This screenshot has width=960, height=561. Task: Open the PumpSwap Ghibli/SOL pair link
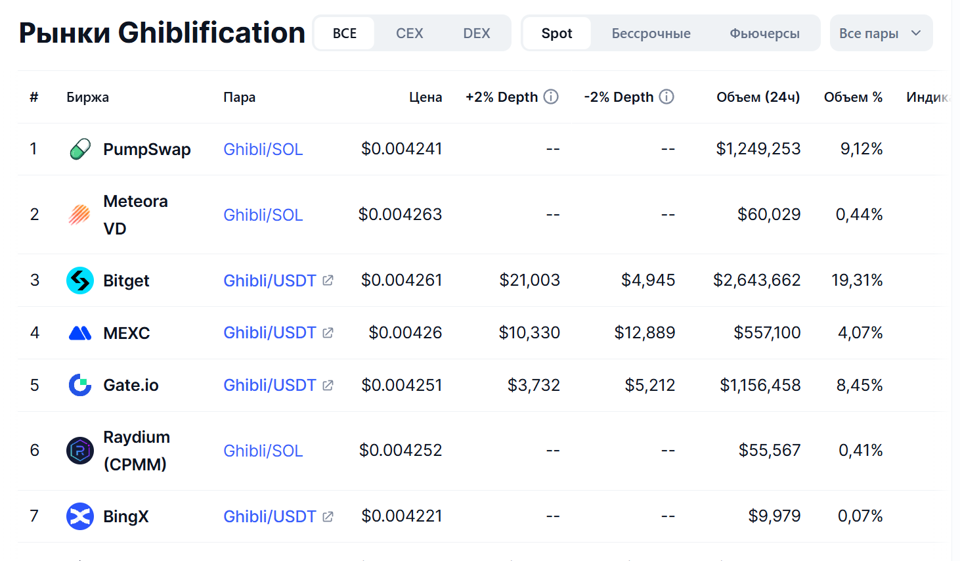click(263, 149)
